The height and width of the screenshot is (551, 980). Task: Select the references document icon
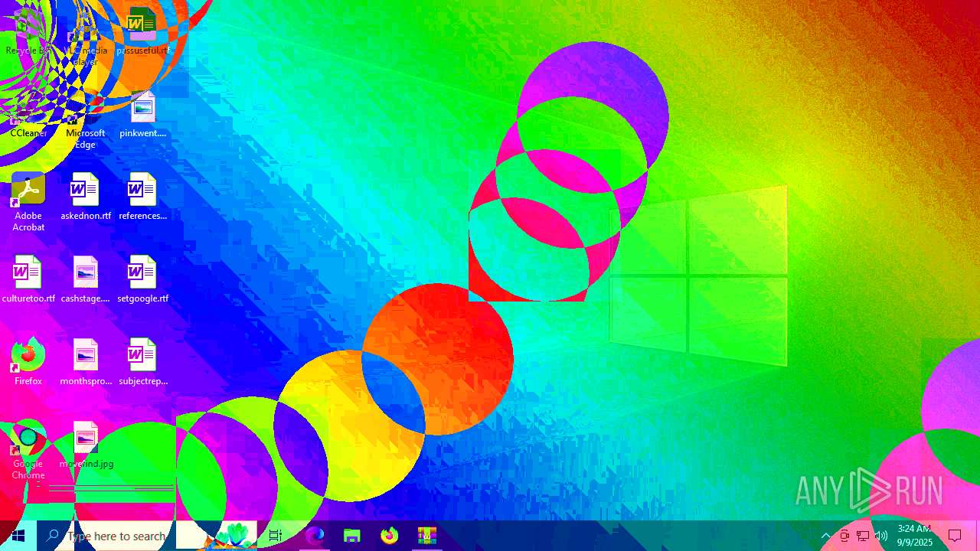[x=142, y=196]
